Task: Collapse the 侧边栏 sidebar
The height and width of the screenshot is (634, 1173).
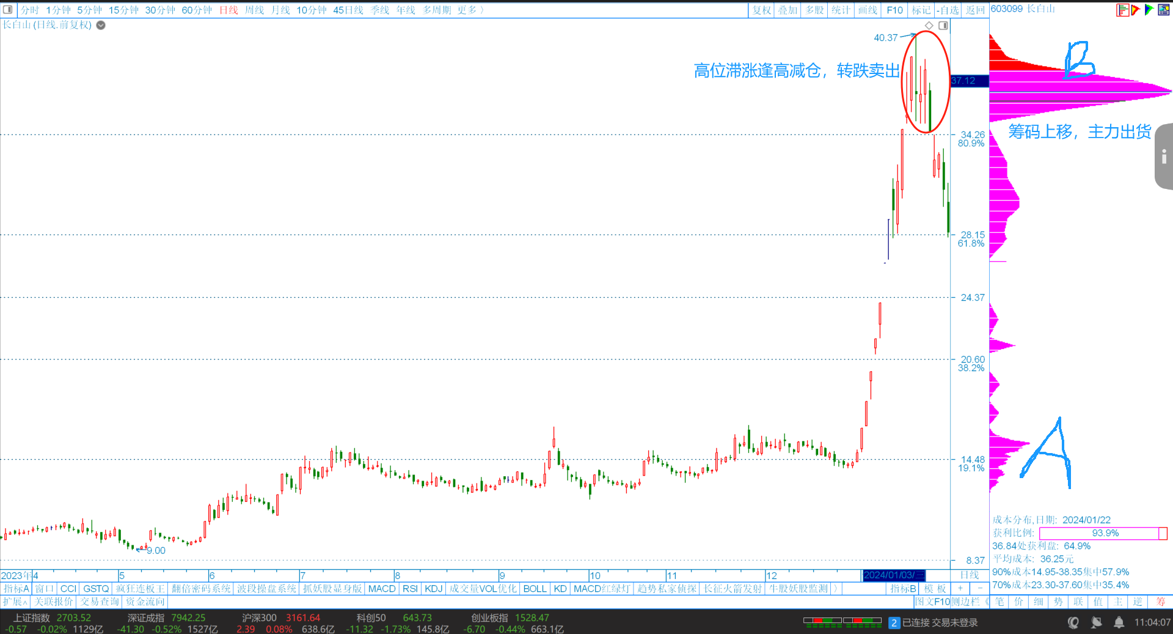Action: 970,602
